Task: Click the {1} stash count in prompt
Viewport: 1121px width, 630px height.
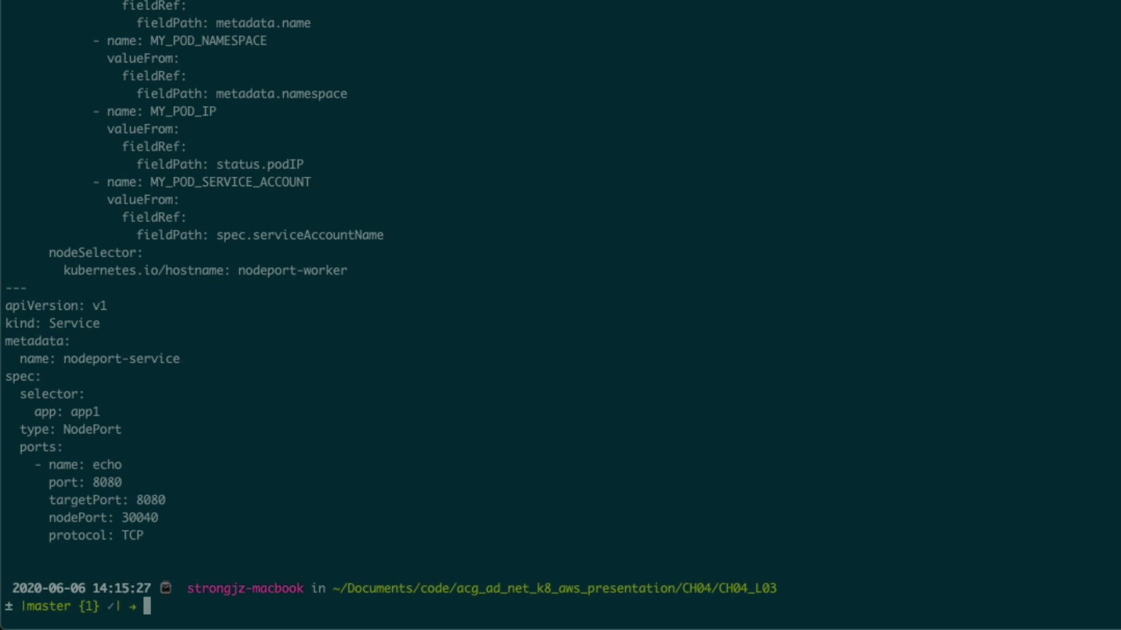Action: point(89,606)
